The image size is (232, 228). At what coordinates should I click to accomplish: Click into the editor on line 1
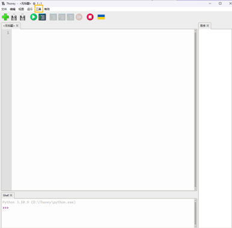click(x=103, y=32)
